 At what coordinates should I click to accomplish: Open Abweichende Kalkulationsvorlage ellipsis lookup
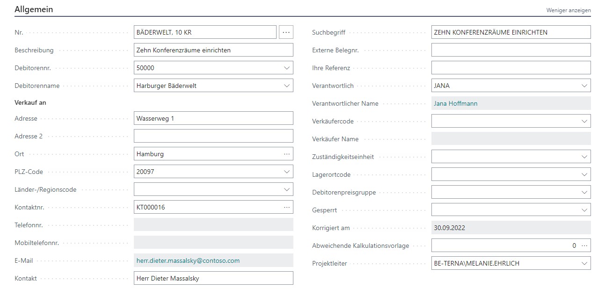point(584,245)
